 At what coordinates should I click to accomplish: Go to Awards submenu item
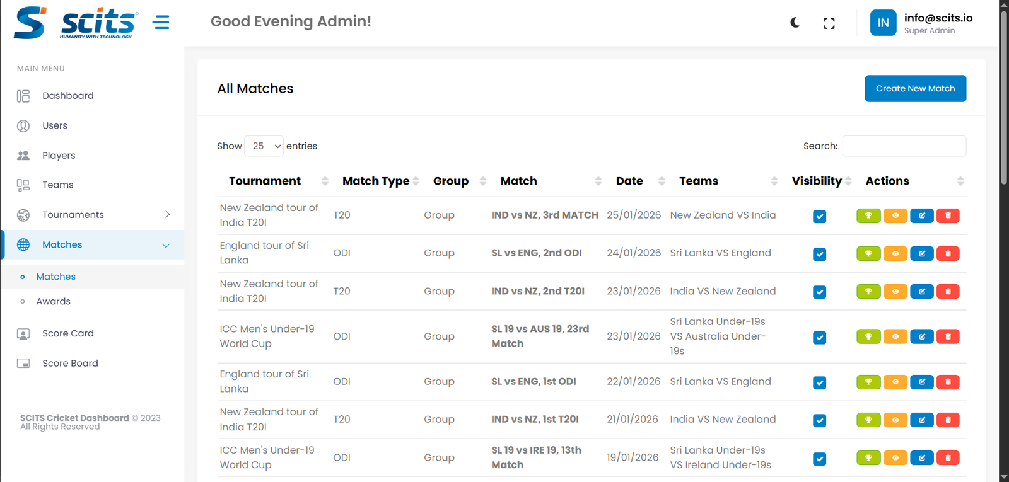(54, 301)
